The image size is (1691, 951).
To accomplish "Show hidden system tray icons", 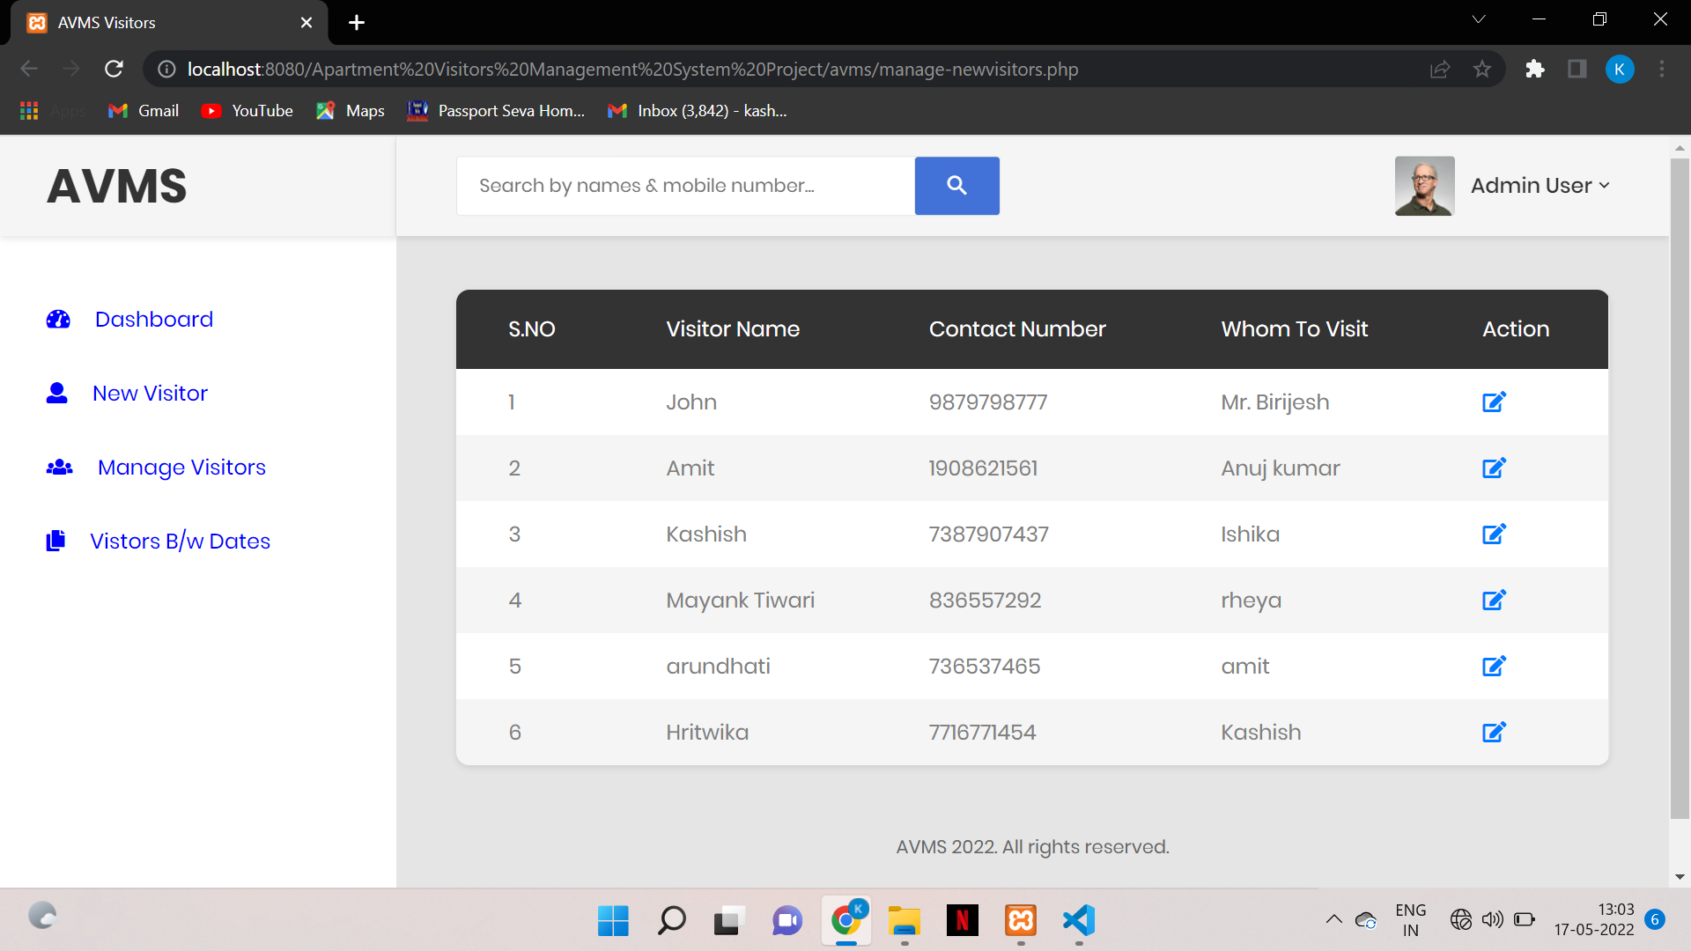I will [1333, 920].
